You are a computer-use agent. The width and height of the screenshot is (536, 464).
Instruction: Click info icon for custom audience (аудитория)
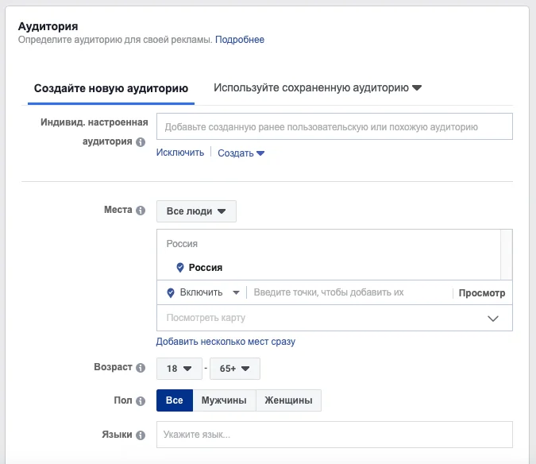coord(141,142)
